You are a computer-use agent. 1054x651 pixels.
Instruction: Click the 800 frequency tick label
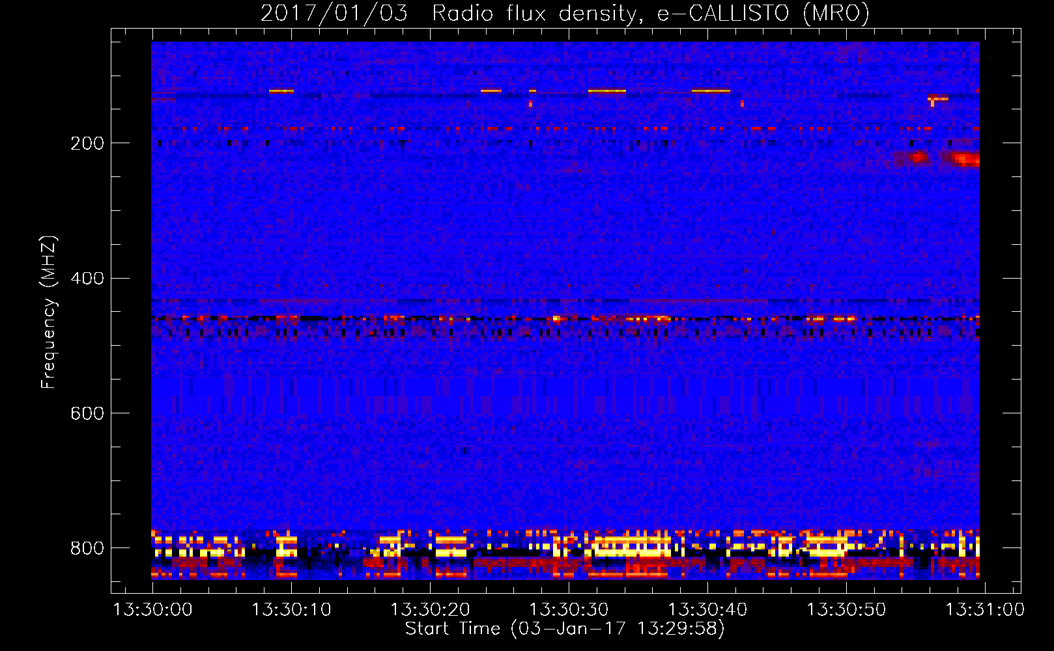[x=87, y=549]
